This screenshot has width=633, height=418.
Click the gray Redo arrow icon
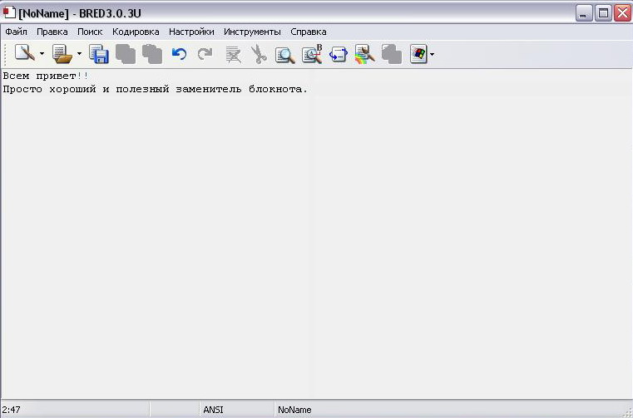tap(205, 54)
